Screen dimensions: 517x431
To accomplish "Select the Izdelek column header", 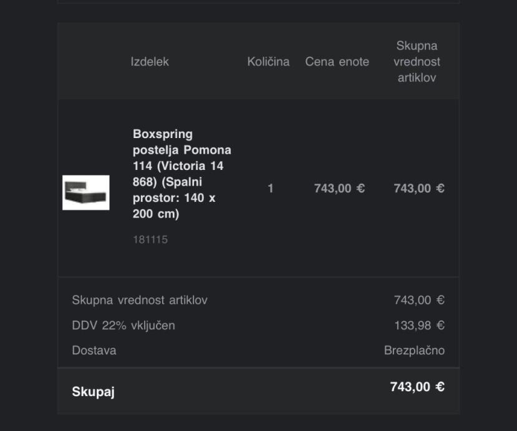I will pyautogui.click(x=150, y=62).
